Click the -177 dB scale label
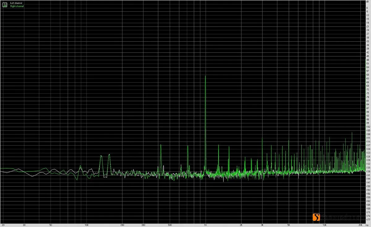This screenshot has height=227, width=371. pyautogui.click(x=368, y=220)
